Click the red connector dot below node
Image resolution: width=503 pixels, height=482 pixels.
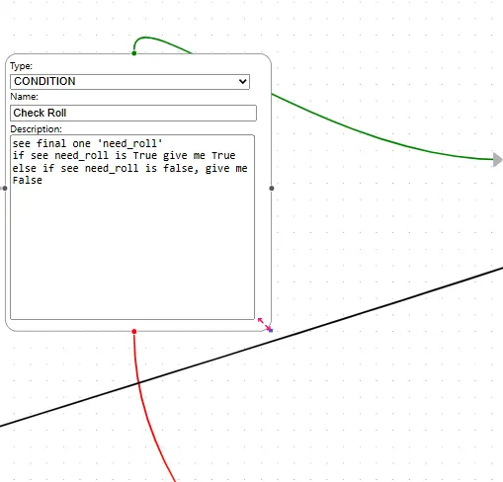(x=134, y=331)
